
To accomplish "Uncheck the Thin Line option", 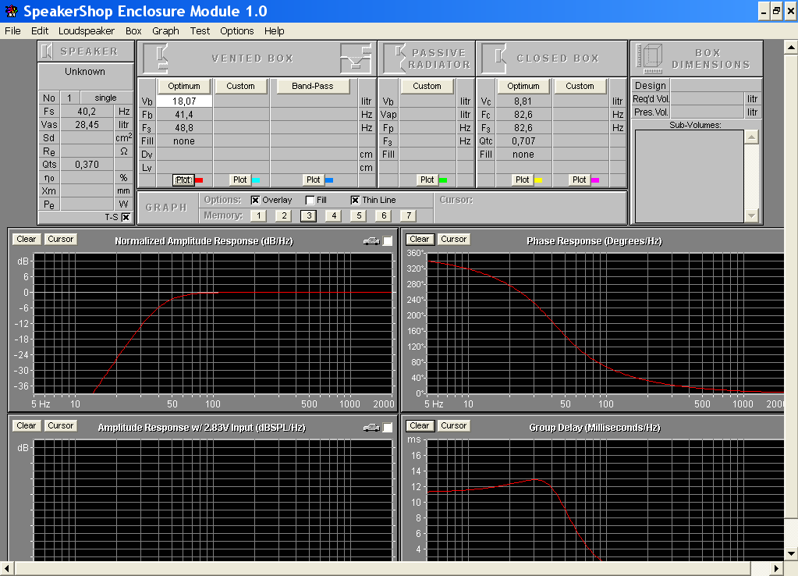I will pos(355,200).
